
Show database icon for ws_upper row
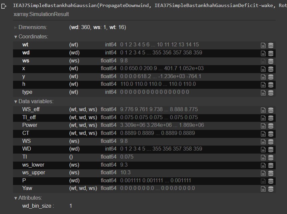[x=271, y=173]
